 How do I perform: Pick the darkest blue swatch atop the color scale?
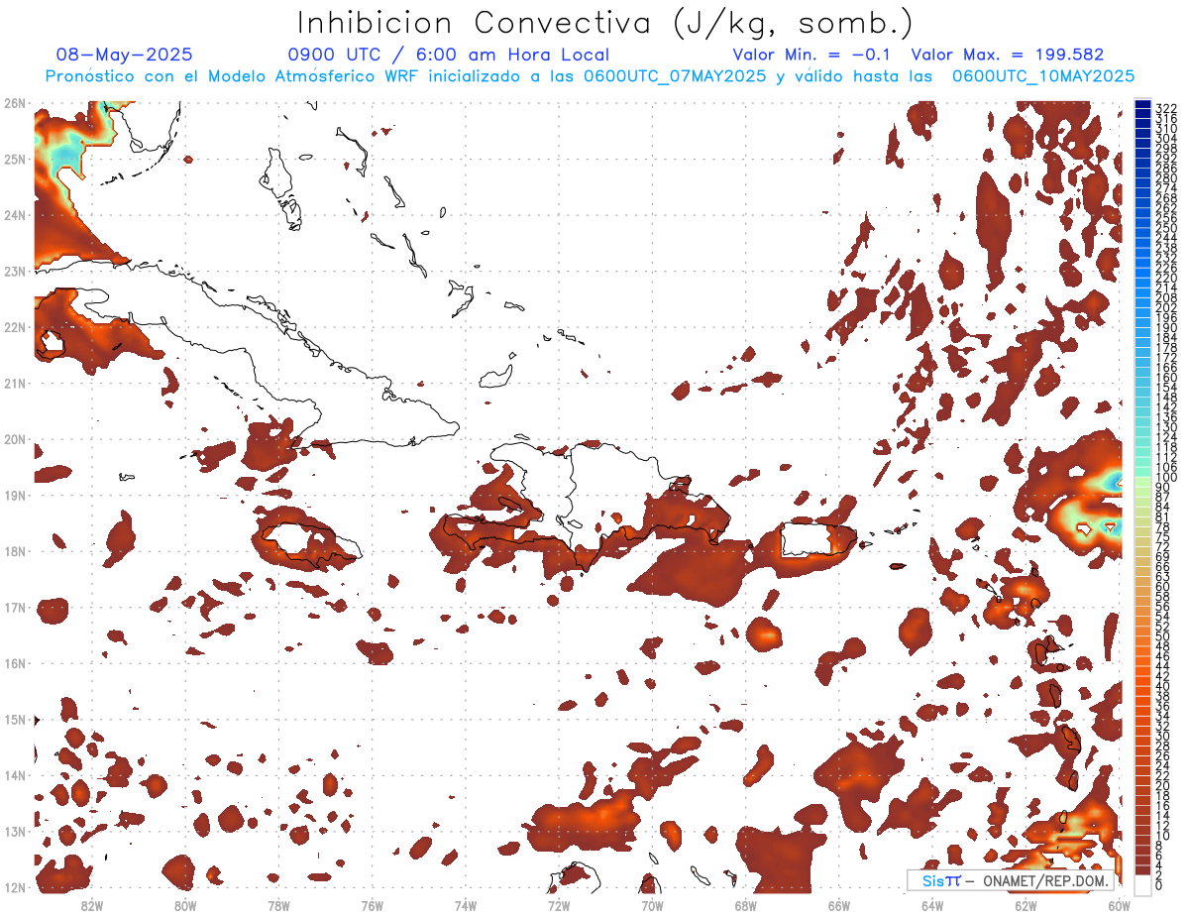(x=1142, y=106)
